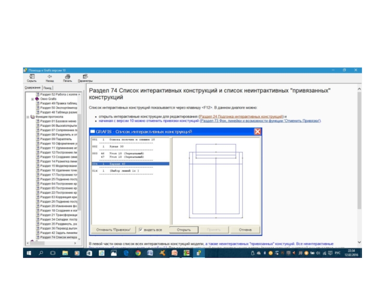Click the active Help taskbar icon

[x=199, y=253]
